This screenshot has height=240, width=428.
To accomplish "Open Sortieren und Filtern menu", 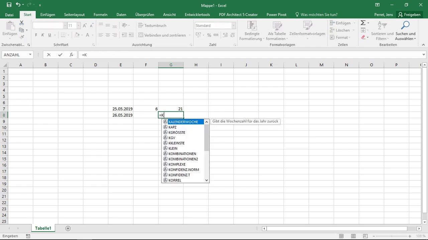I will 382,30.
